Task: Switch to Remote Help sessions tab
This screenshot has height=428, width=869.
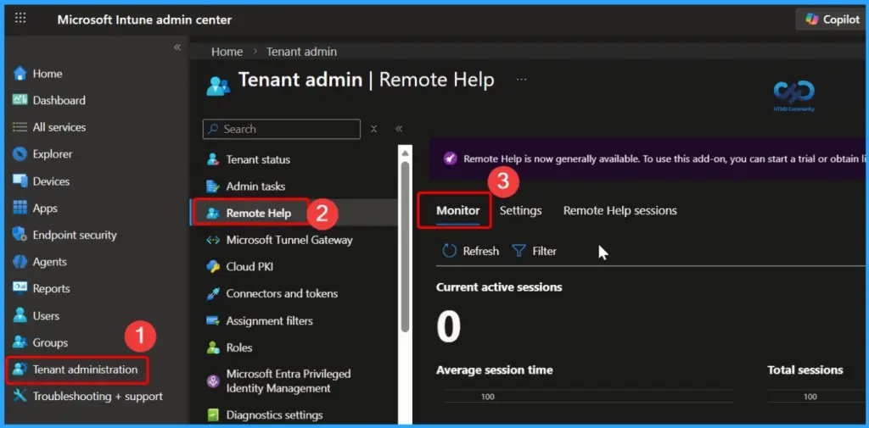Action: (x=620, y=210)
